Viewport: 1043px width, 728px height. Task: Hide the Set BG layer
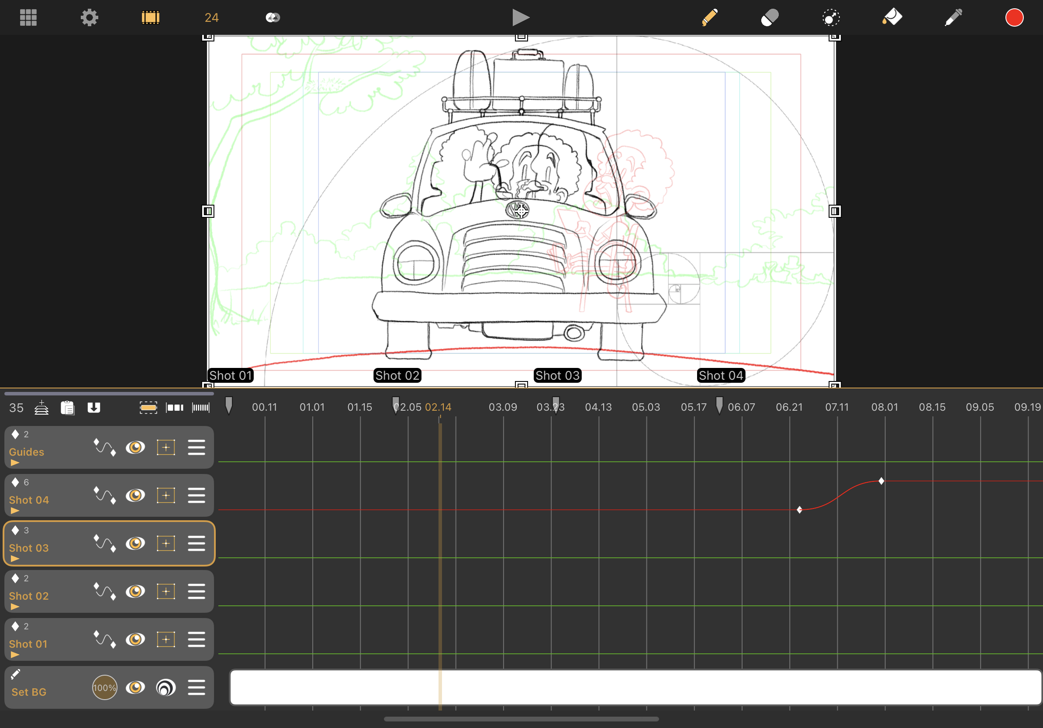click(135, 687)
